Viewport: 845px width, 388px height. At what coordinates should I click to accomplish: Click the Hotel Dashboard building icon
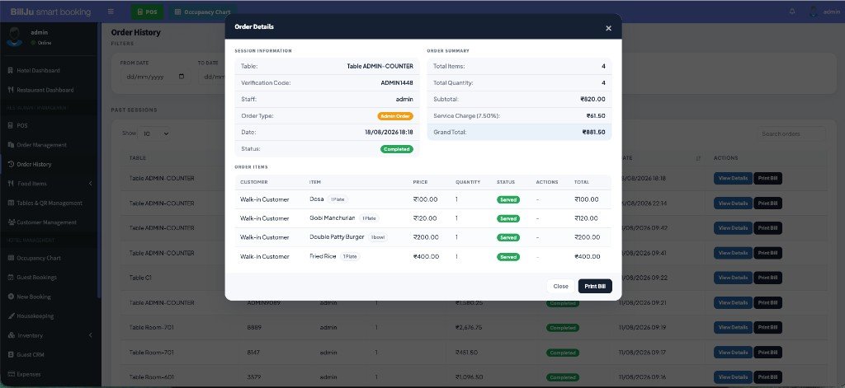pyautogui.click(x=12, y=71)
